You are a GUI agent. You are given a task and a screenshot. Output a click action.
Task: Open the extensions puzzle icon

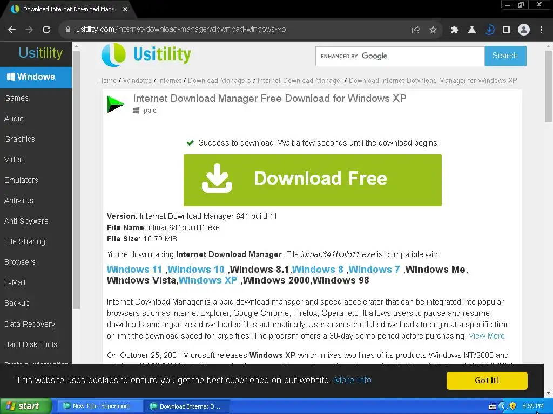pyautogui.click(x=455, y=30)
